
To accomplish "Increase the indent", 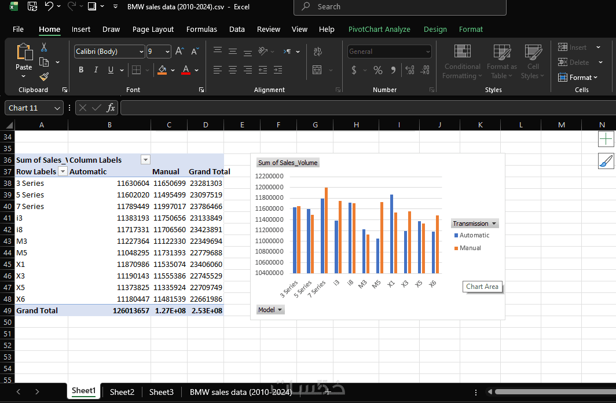I will click(278, 70).
